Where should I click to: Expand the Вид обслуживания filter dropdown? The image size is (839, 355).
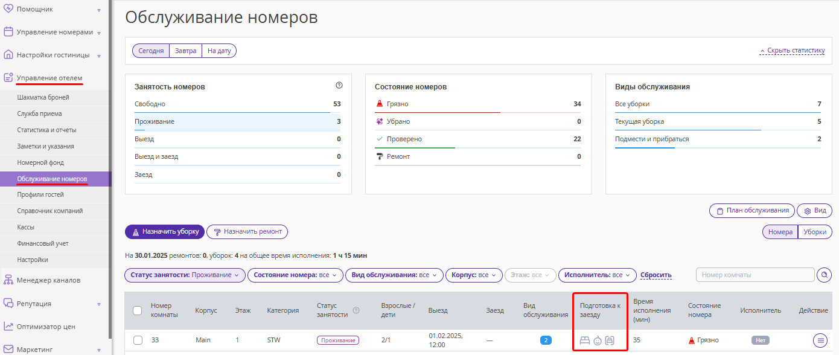394,275
